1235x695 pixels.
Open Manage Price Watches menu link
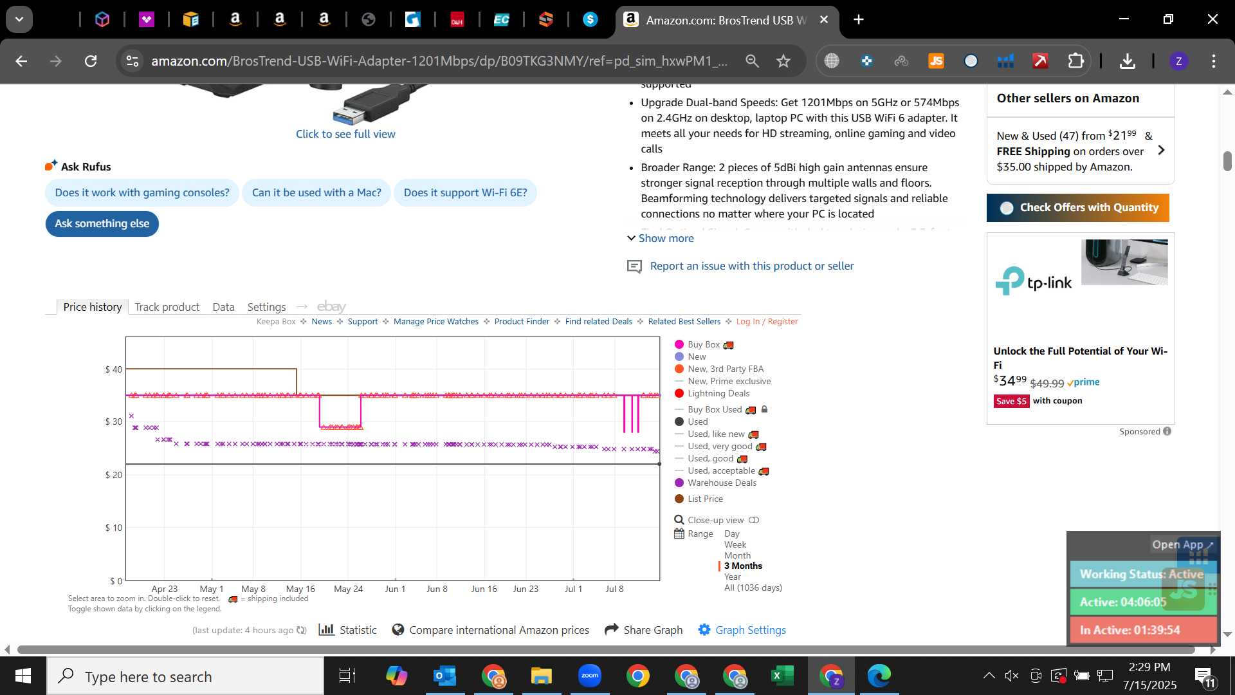pos(436,322)
